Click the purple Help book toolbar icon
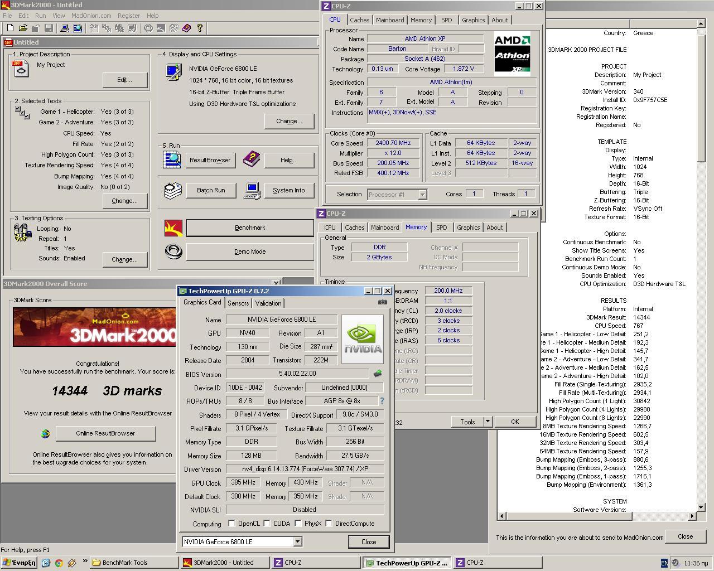The width and height of the screenshot is (714, 571). (186, 28)
